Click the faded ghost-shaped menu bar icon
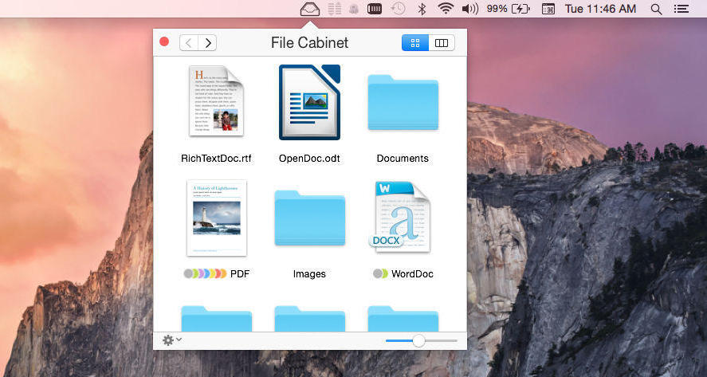The width and height of the screenshot is (707, 377). point(354,9)
